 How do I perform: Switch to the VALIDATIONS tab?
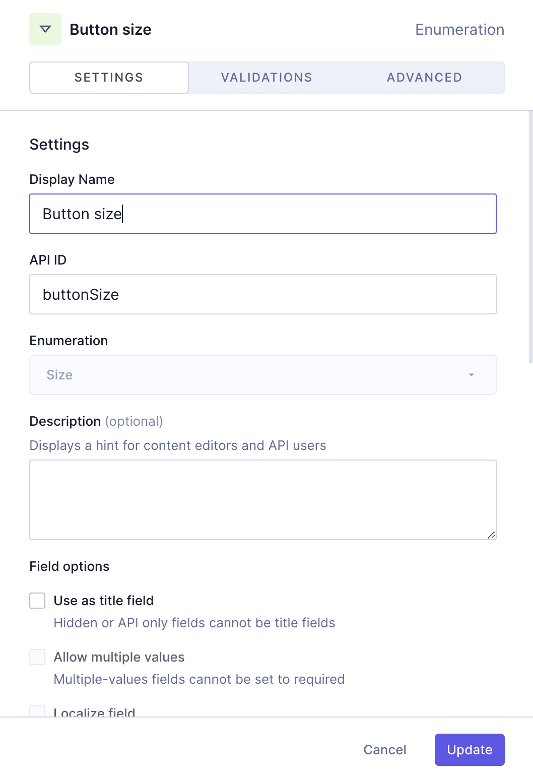coord(266,77)
